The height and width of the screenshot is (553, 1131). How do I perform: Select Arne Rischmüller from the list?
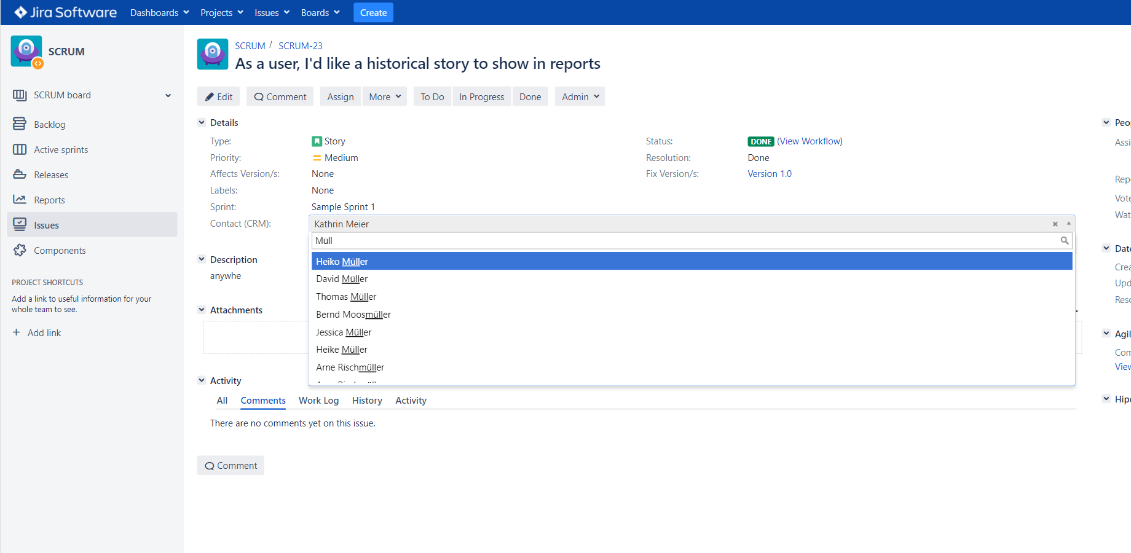click(x=692, y=367)
